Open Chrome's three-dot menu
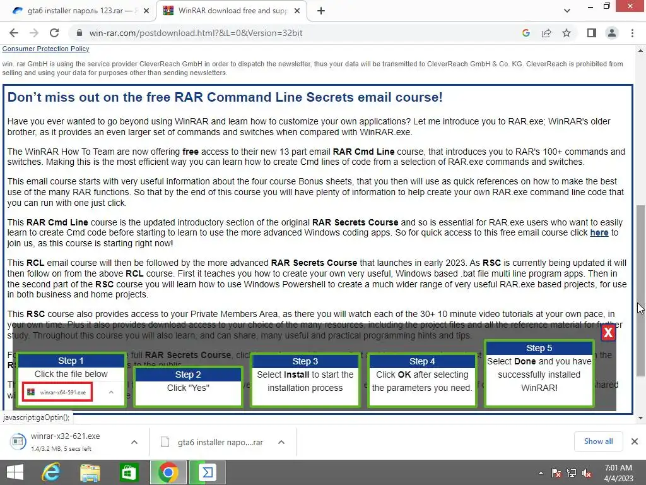 (632, 33)
